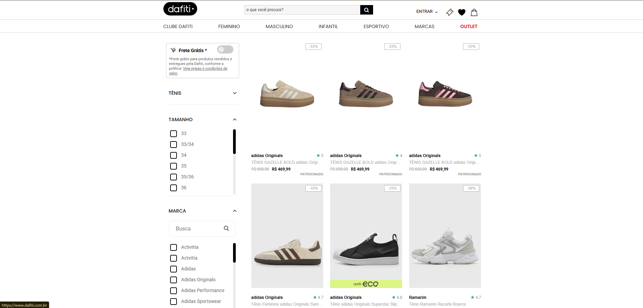The image size is (643, 308).
Task: Select the plain Adidas brand checkbox
Action: click(x=174, y=269)
